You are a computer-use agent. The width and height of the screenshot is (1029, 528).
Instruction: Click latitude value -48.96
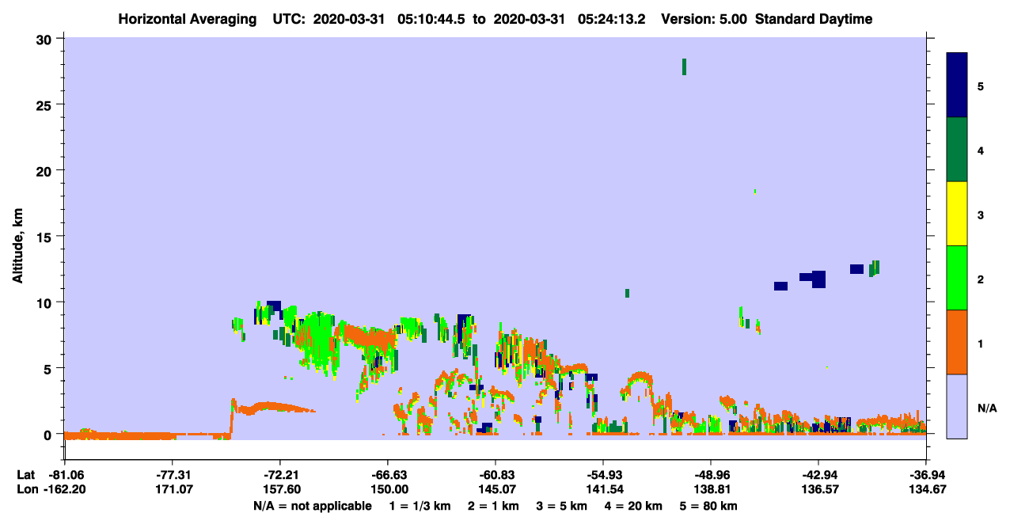point(711,475)
